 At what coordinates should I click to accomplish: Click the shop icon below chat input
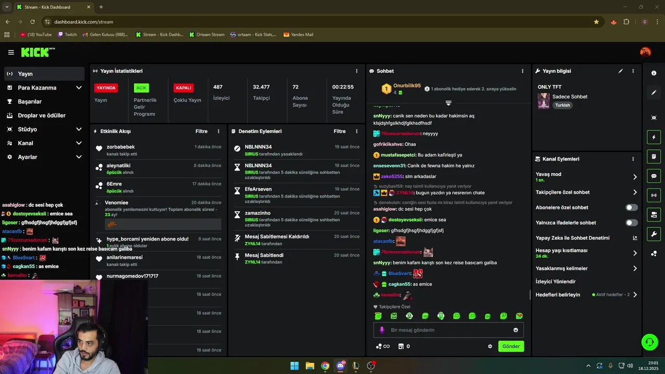point(401,346)
